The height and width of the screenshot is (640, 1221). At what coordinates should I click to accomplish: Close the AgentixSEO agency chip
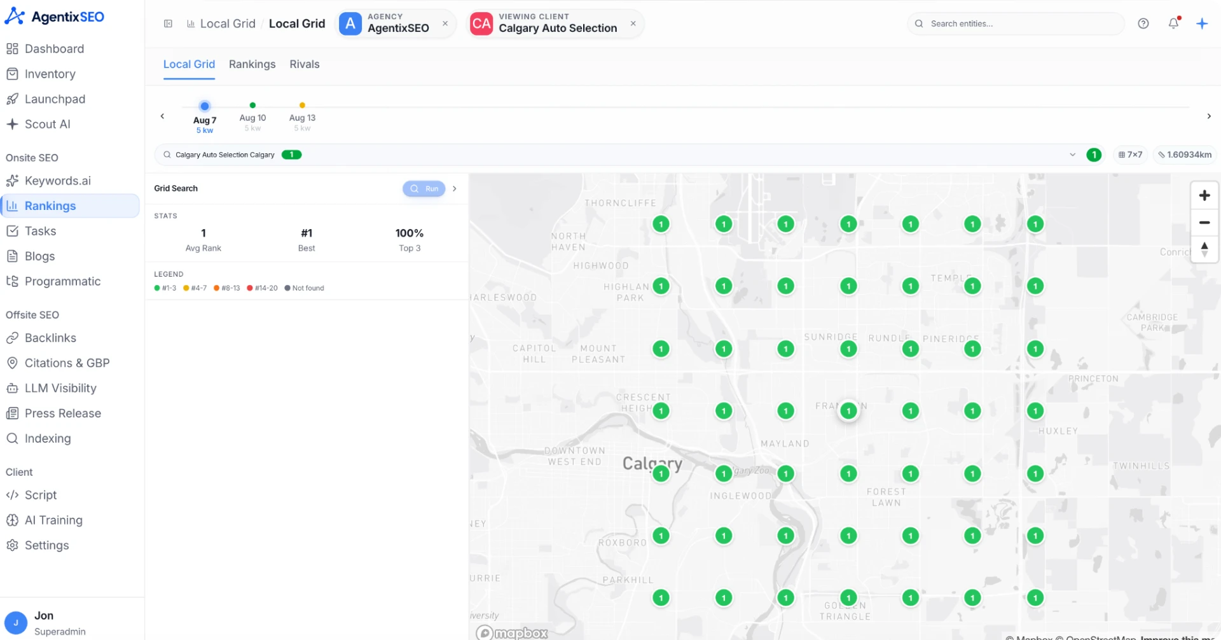point(445,24)
